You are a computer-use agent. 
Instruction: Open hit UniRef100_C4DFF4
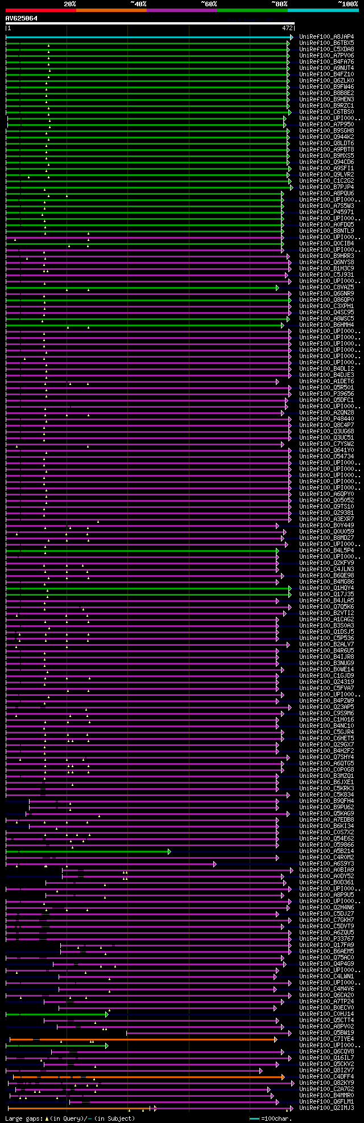pyautogui.click(x=326, y=1077)
